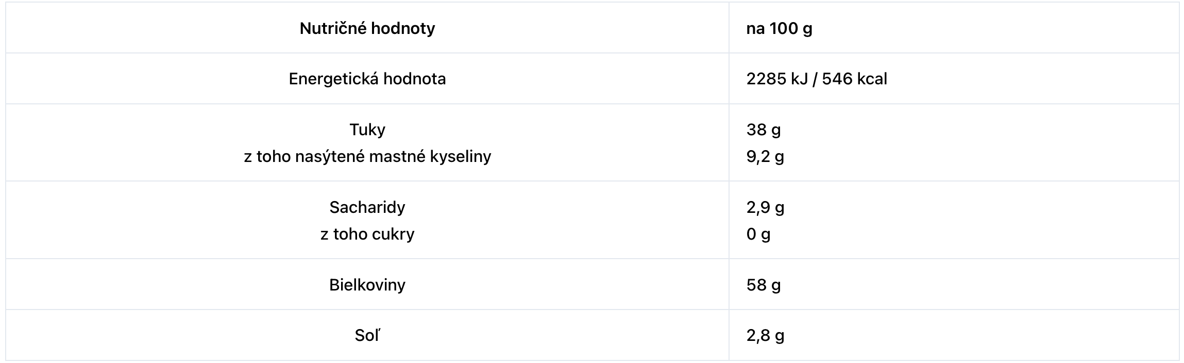Click the "Bielkoviny" row label
The height and width of the screenshot is (363, 1184).
tap(367, 285)
